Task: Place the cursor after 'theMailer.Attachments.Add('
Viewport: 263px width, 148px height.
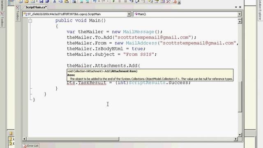Action: point(140,66)
